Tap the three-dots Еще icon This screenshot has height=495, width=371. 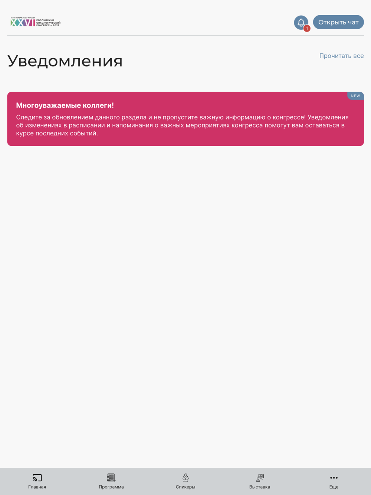[x=334, y=478]
